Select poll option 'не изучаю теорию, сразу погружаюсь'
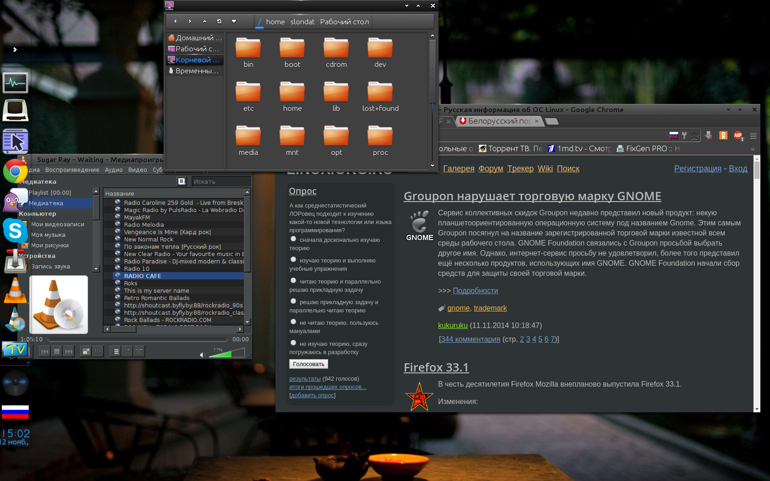Image resolution: width=770 pixels, height=481 pixels. (293, 343)
